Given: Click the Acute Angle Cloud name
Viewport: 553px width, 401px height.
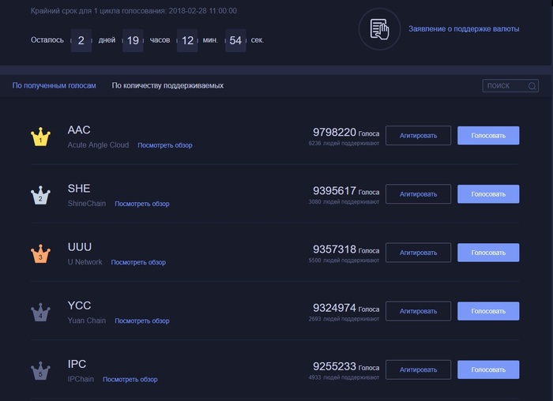Looking at the screenshot, I should pyautogui.click(x=98, y=144).
